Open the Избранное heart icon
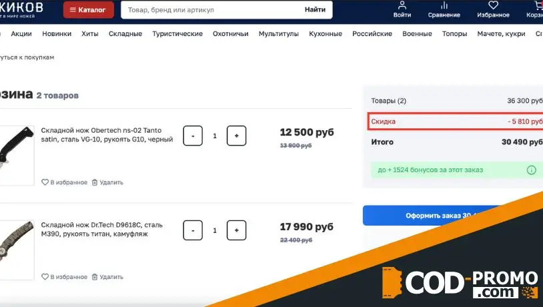Screen dimensions: 543x307 pyautogui.click(x=493, y=10)
